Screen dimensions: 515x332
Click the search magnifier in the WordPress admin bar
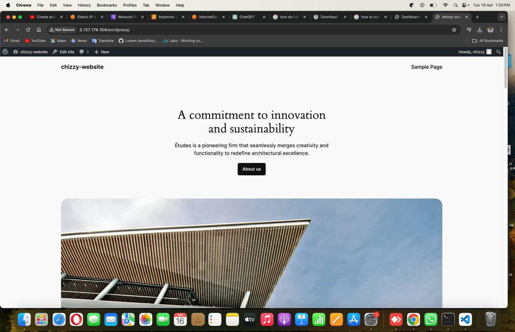[x=498, y=52]
